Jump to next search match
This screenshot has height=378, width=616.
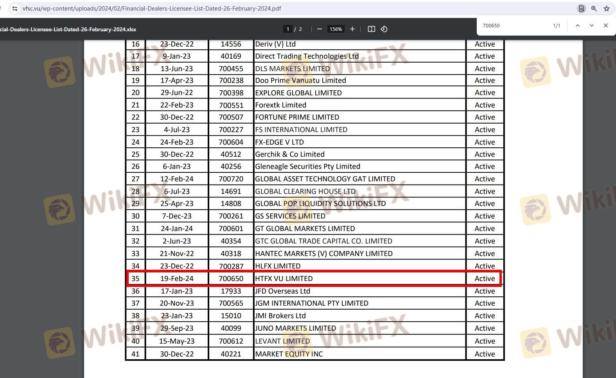click(x=591, y=25)
